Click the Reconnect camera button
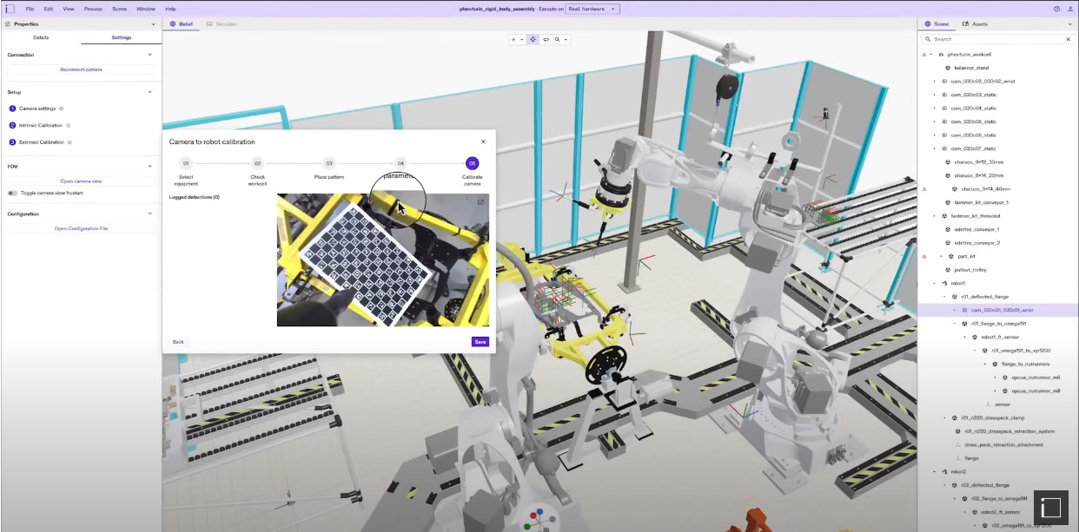1079x532 pixels. tap(81, 69)
